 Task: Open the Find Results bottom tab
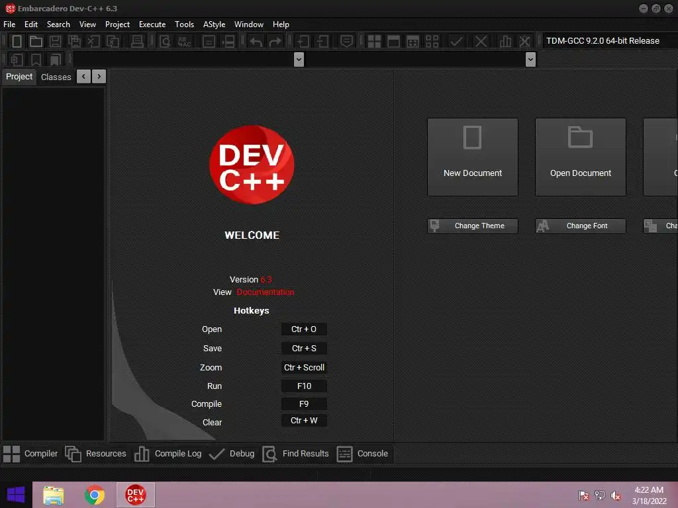(296, 454)
